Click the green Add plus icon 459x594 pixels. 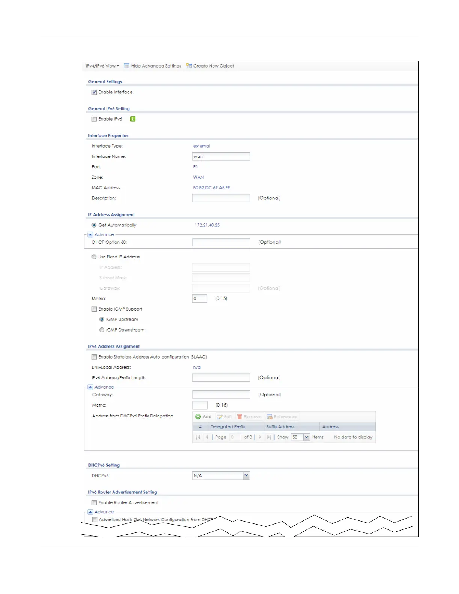(x=198, y=417)
